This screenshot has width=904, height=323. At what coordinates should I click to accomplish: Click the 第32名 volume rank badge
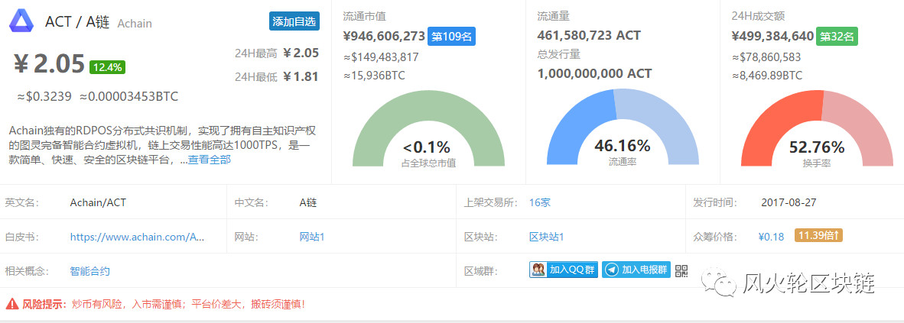[837, 36]
